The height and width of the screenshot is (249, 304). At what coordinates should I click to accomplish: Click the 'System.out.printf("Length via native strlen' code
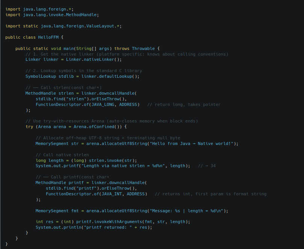point(113,166)
